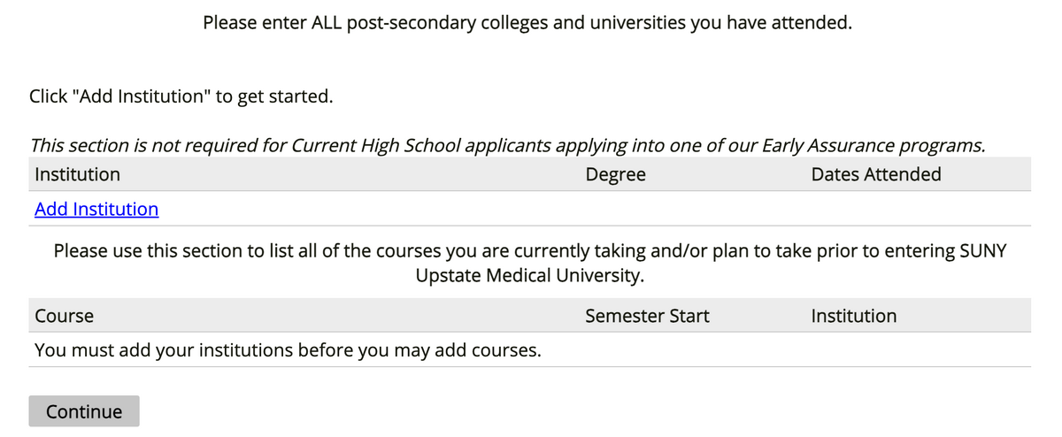Image resolution: width=1062 pixels, height=437 pixels.
Task: Click the Degree column header
Action: point(615,174)
